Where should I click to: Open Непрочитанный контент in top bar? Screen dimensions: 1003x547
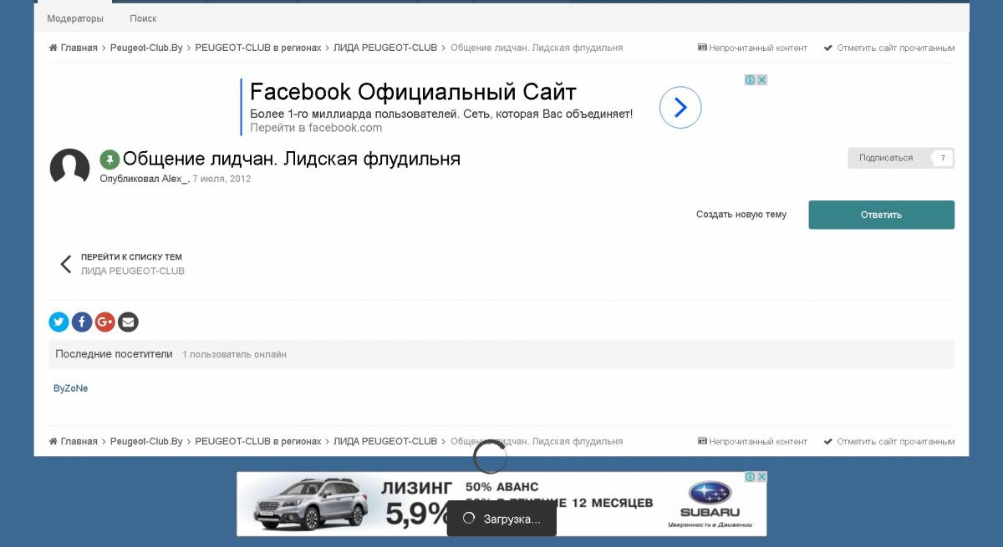tap(752, 48)
